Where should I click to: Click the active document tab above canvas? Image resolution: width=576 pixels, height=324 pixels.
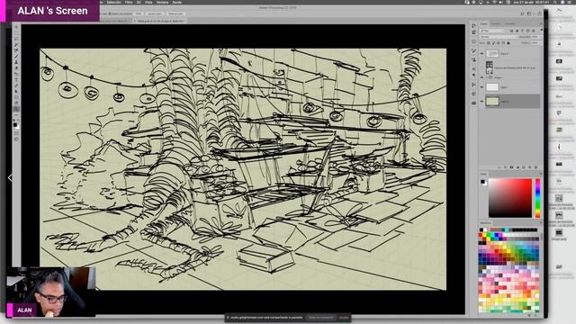click(160, 21)
